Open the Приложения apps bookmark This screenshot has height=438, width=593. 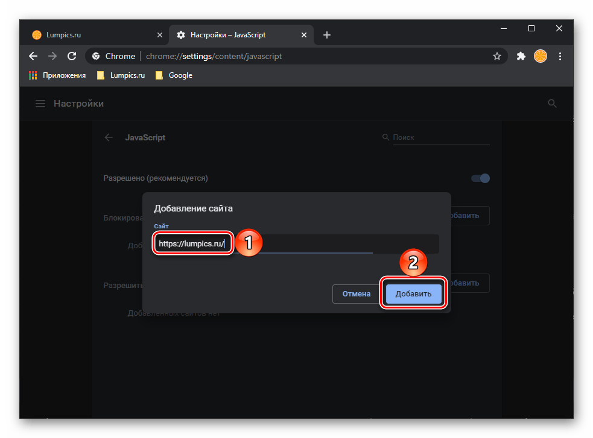[57, 75]
